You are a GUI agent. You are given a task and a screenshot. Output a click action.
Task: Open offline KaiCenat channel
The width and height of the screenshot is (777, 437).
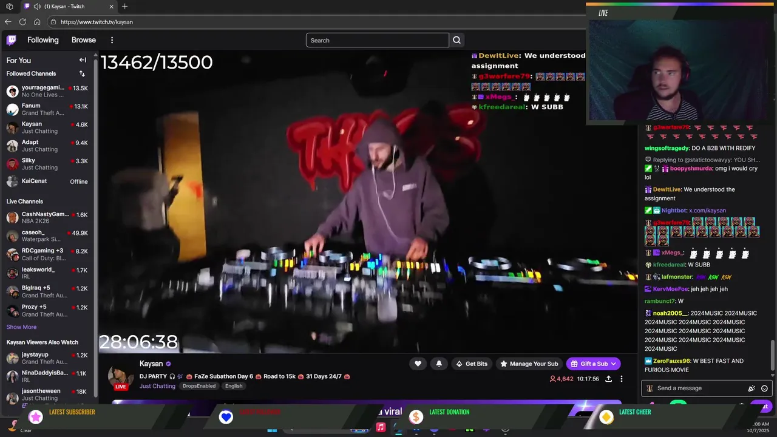pos(47,181)
